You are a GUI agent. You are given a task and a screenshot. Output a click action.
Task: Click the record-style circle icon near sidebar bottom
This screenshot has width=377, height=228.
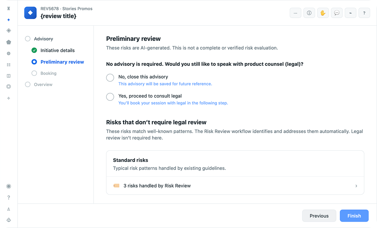tap(9, 186)
